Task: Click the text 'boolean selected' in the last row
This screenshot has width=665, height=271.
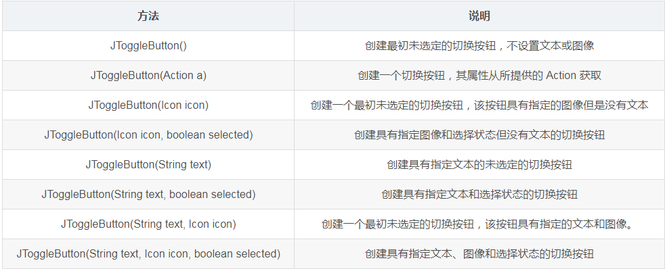Action: (237, 253)
